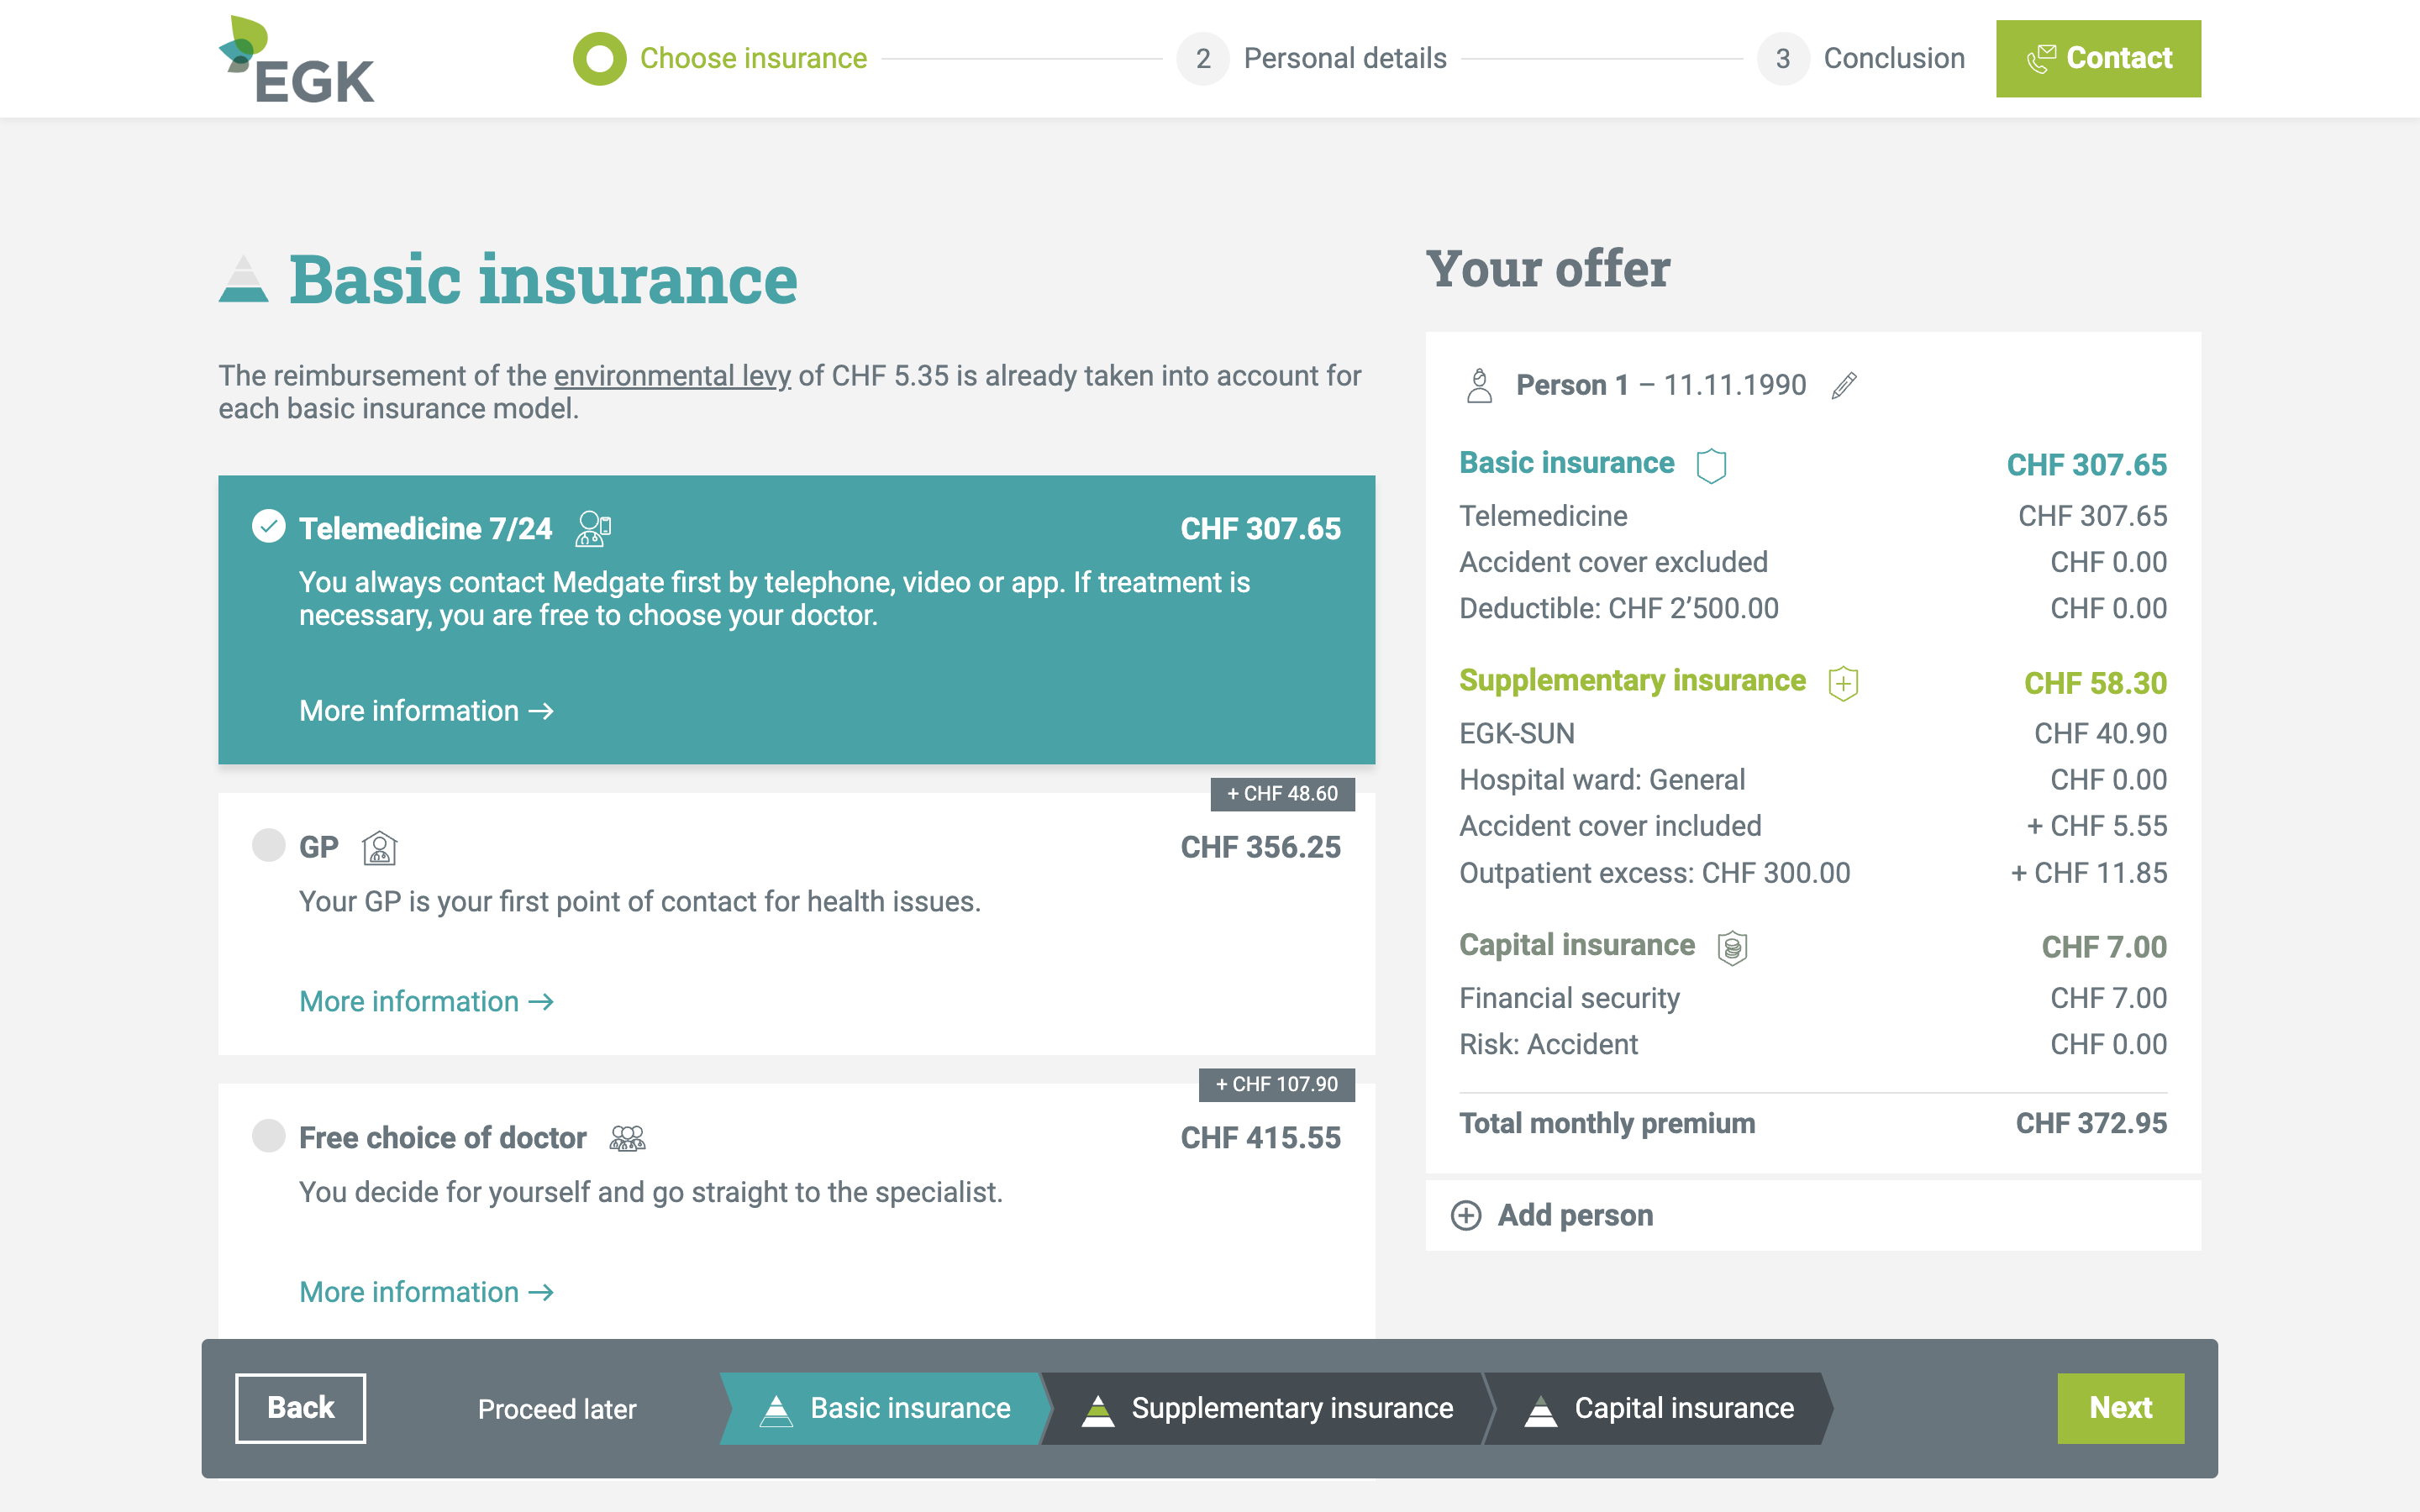Go to the Capital insurance tab
Screen dimensions: 2420x1512
1660,1408
